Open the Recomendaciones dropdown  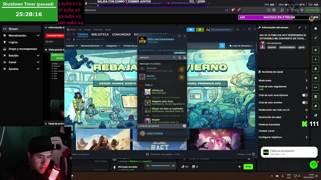[92, 46]
